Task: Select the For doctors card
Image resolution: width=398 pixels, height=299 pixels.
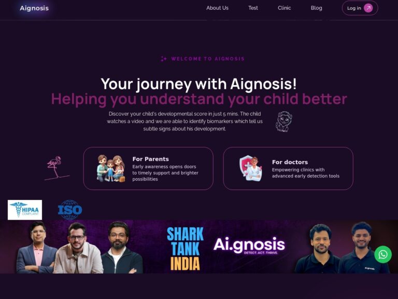Action: click(x=288, y=168)
